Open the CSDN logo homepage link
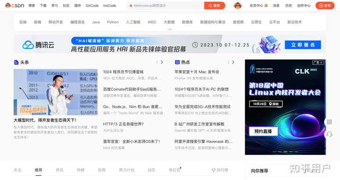This screenshot has width=340, height=180. [x=15, y=5]
